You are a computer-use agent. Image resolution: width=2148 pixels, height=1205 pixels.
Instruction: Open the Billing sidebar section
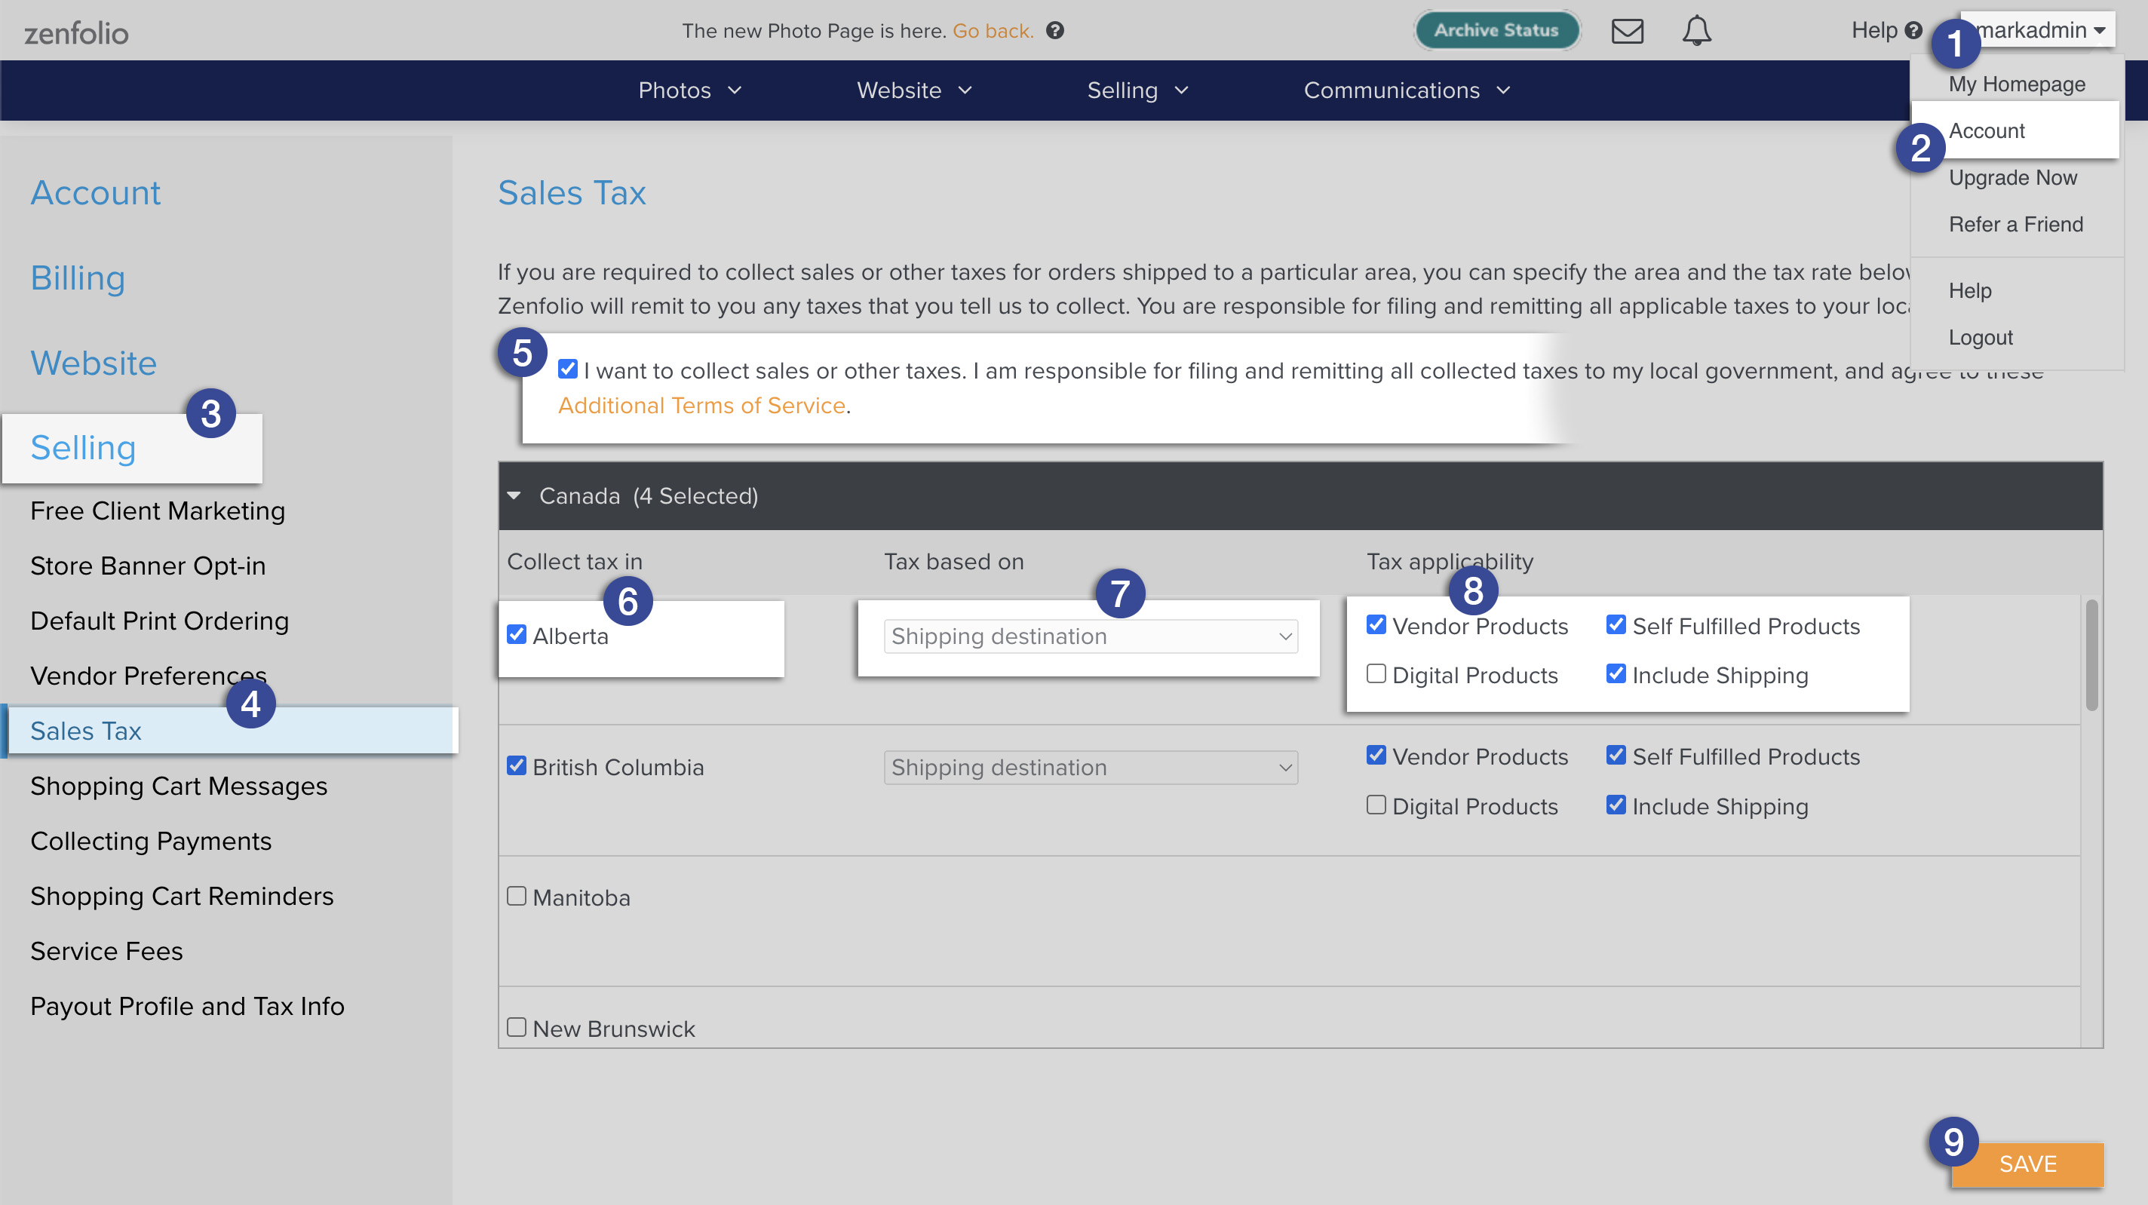78,277
